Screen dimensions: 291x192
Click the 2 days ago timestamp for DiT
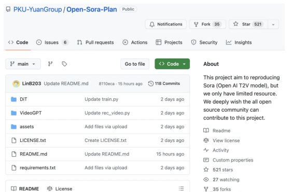pyautogui.click(x=172, y=99)
